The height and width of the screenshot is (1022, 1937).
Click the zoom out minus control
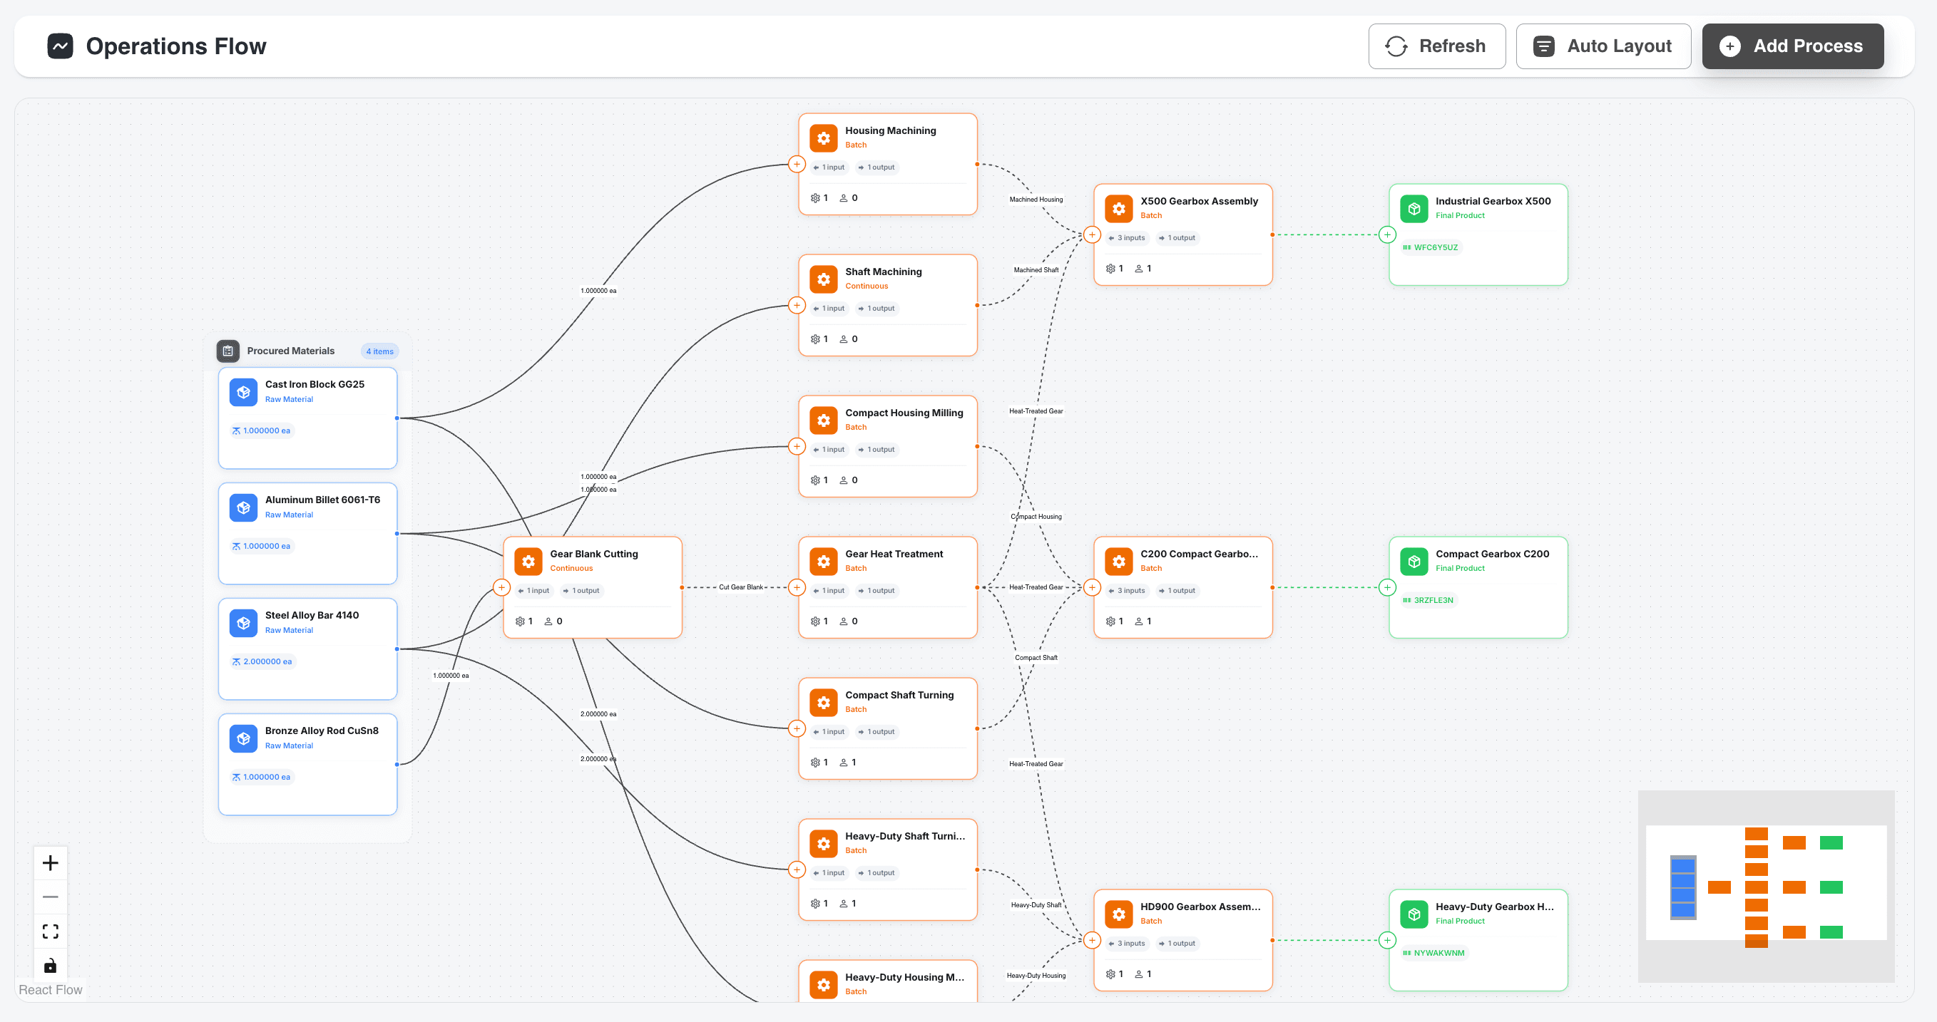(51, 897)
